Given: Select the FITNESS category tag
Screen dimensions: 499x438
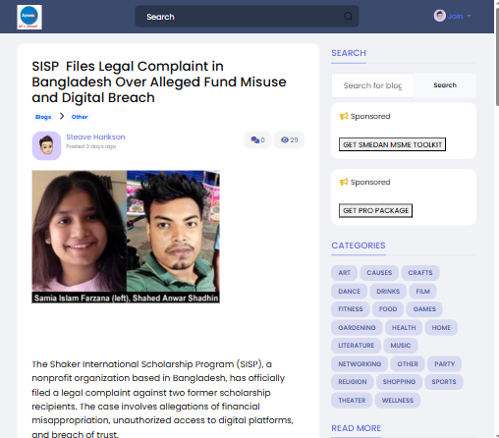Looking at the screenshot, I should click(x=351, y=309).
